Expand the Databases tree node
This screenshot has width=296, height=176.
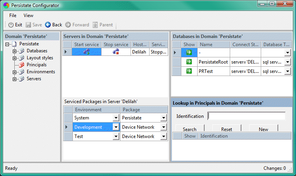[15, 51]
